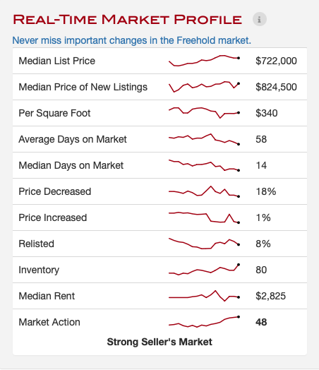Select Median Price of New Listings label
Viewport: 319px width, 370px height.
tap(83, 87)
